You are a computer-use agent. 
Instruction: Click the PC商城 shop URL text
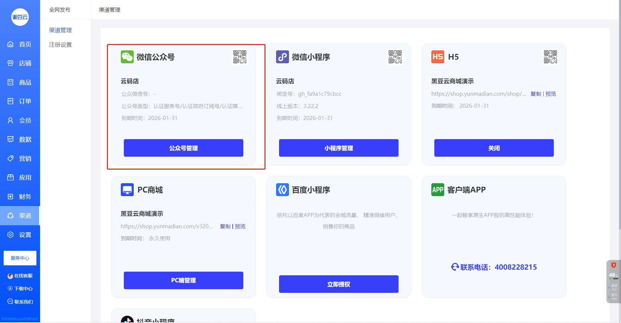click(167, 226)
